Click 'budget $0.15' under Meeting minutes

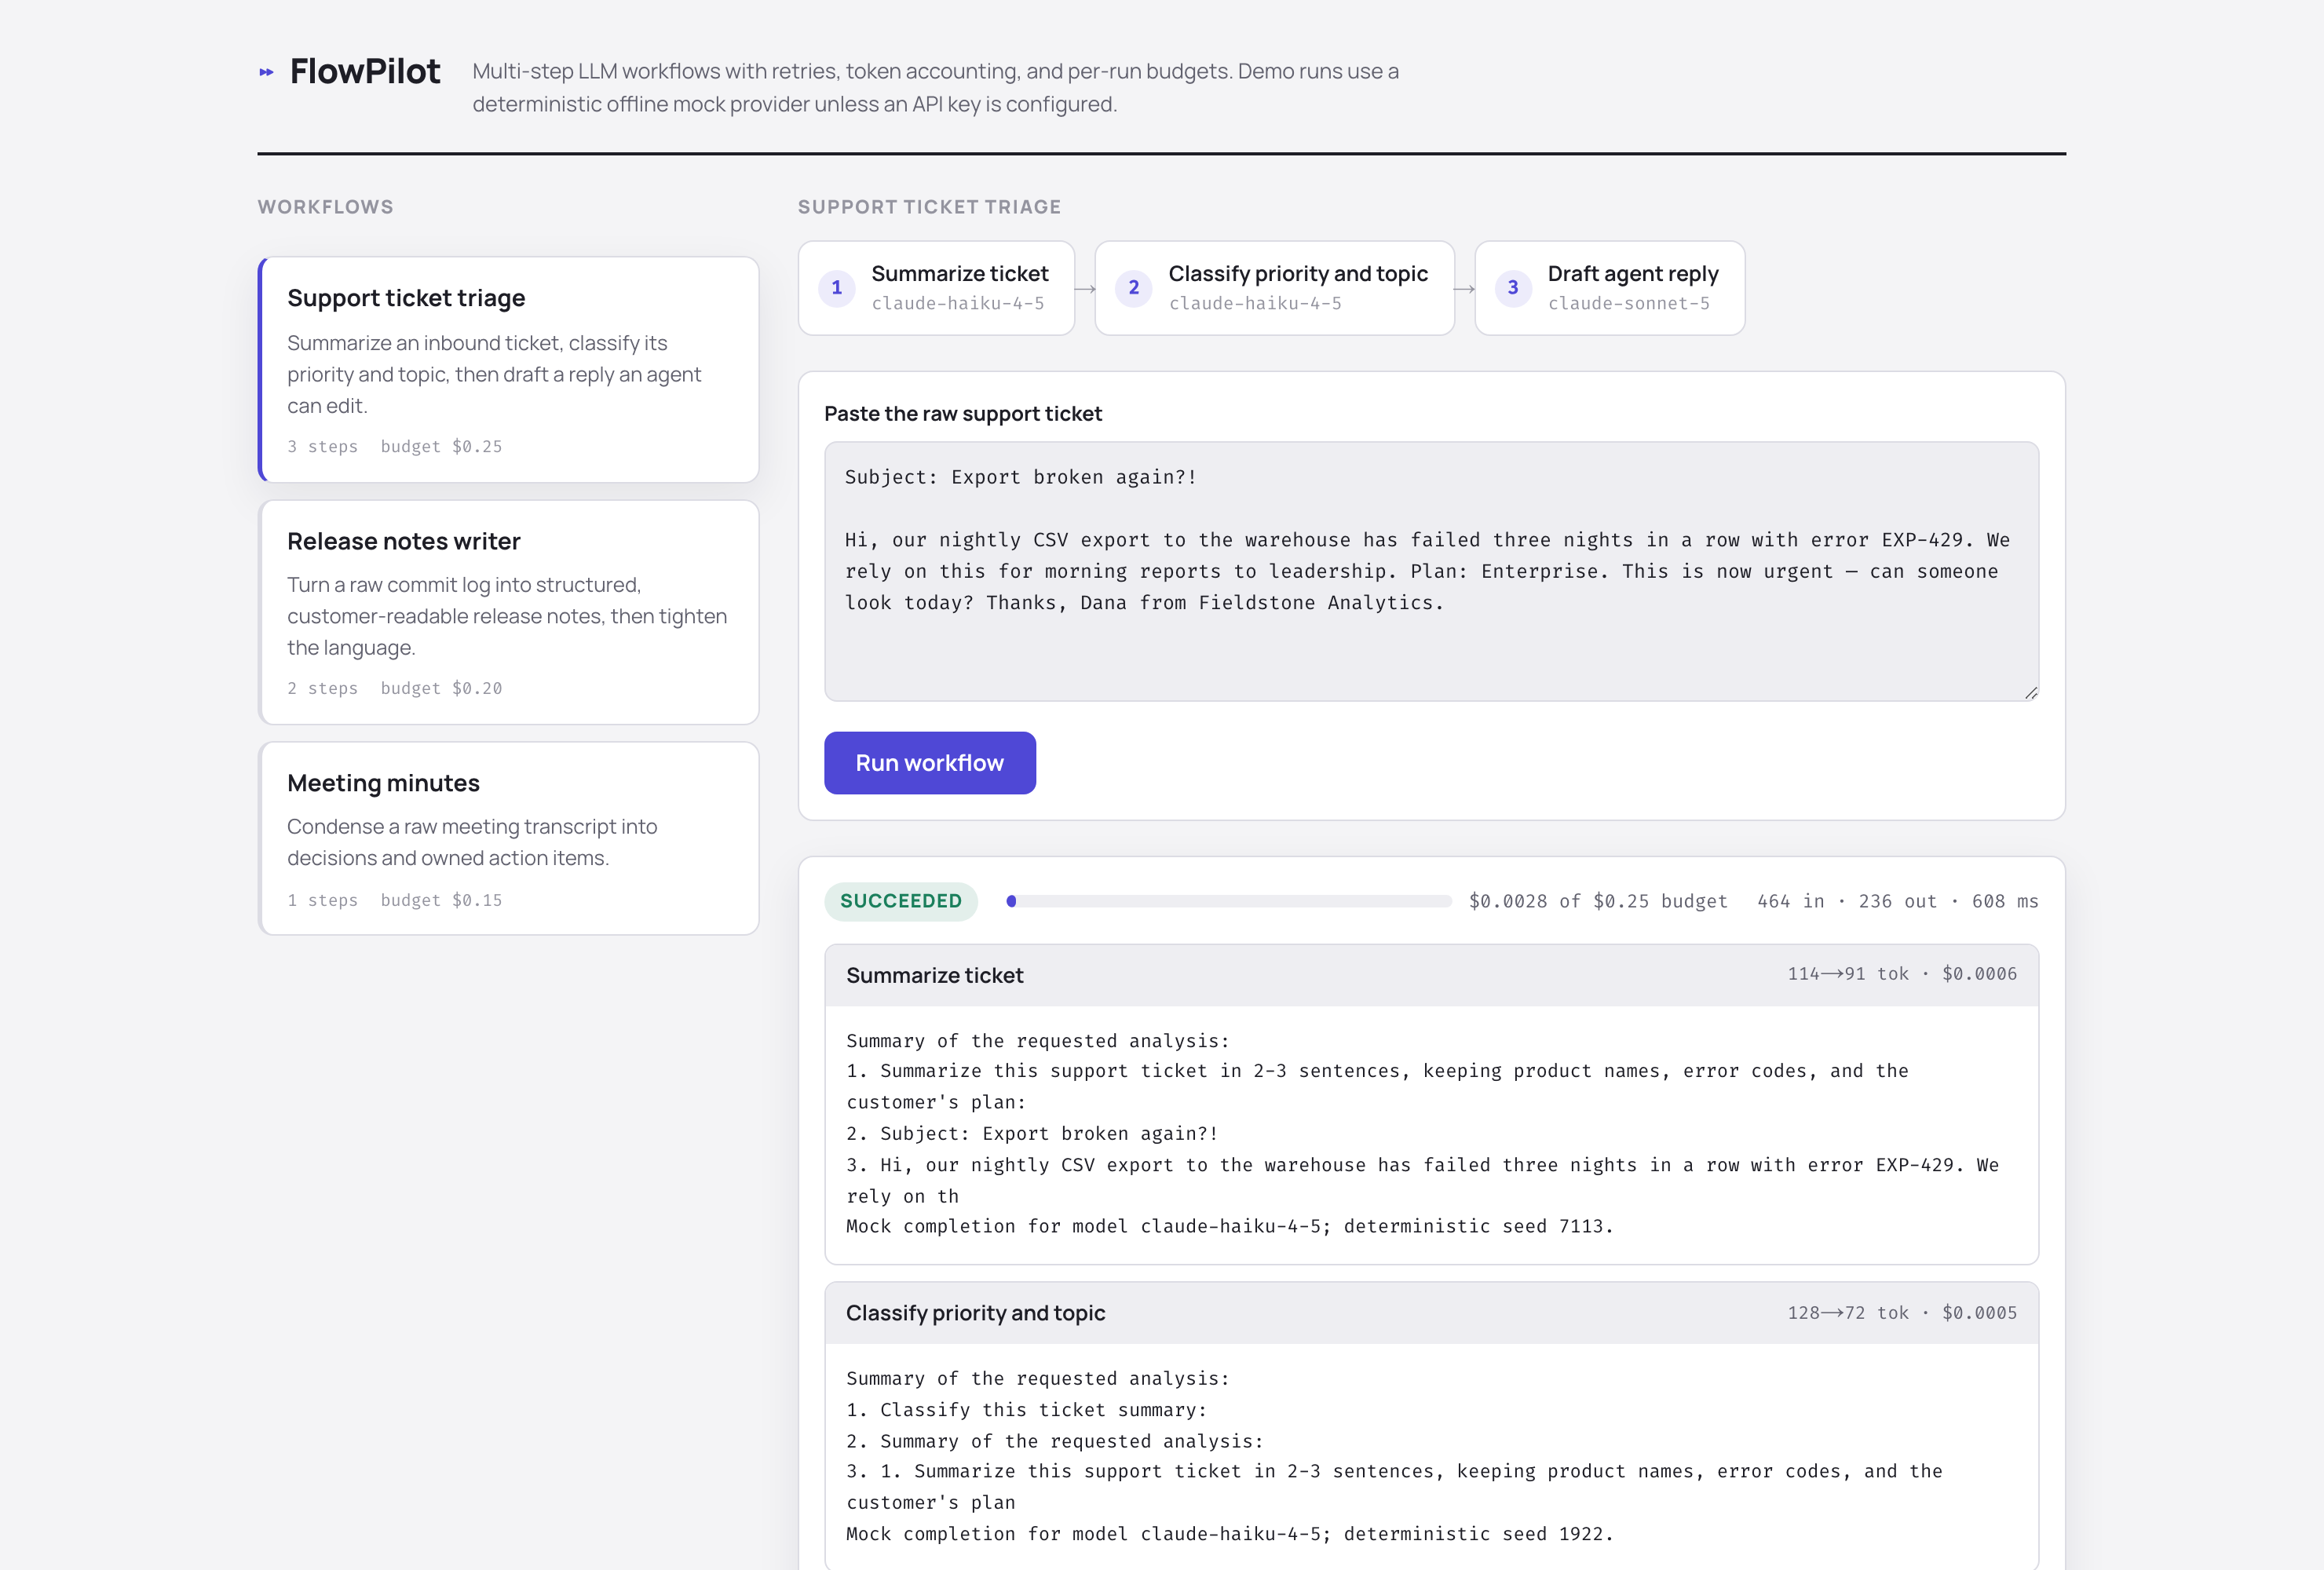441,900
